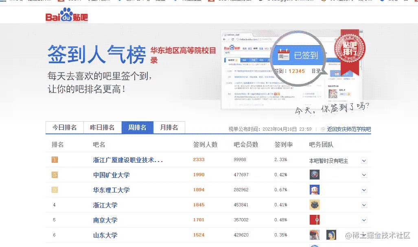
Task: Click member count 477697
Action: pyautogui.click(x=241, y=175)
